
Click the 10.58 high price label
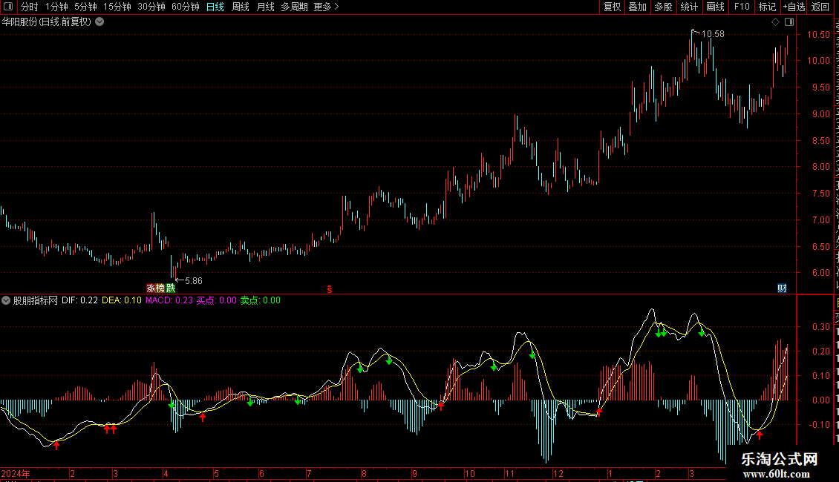tap(713, 34)
